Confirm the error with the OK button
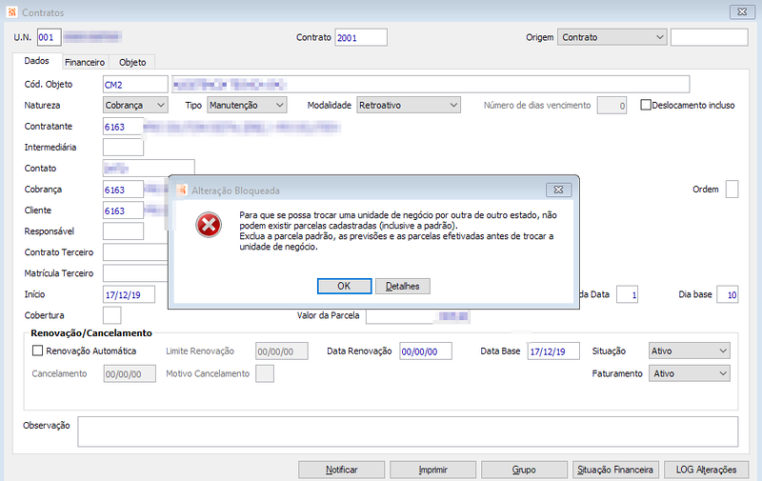This screenshot has width=762, height=481. tap(344, 286)
